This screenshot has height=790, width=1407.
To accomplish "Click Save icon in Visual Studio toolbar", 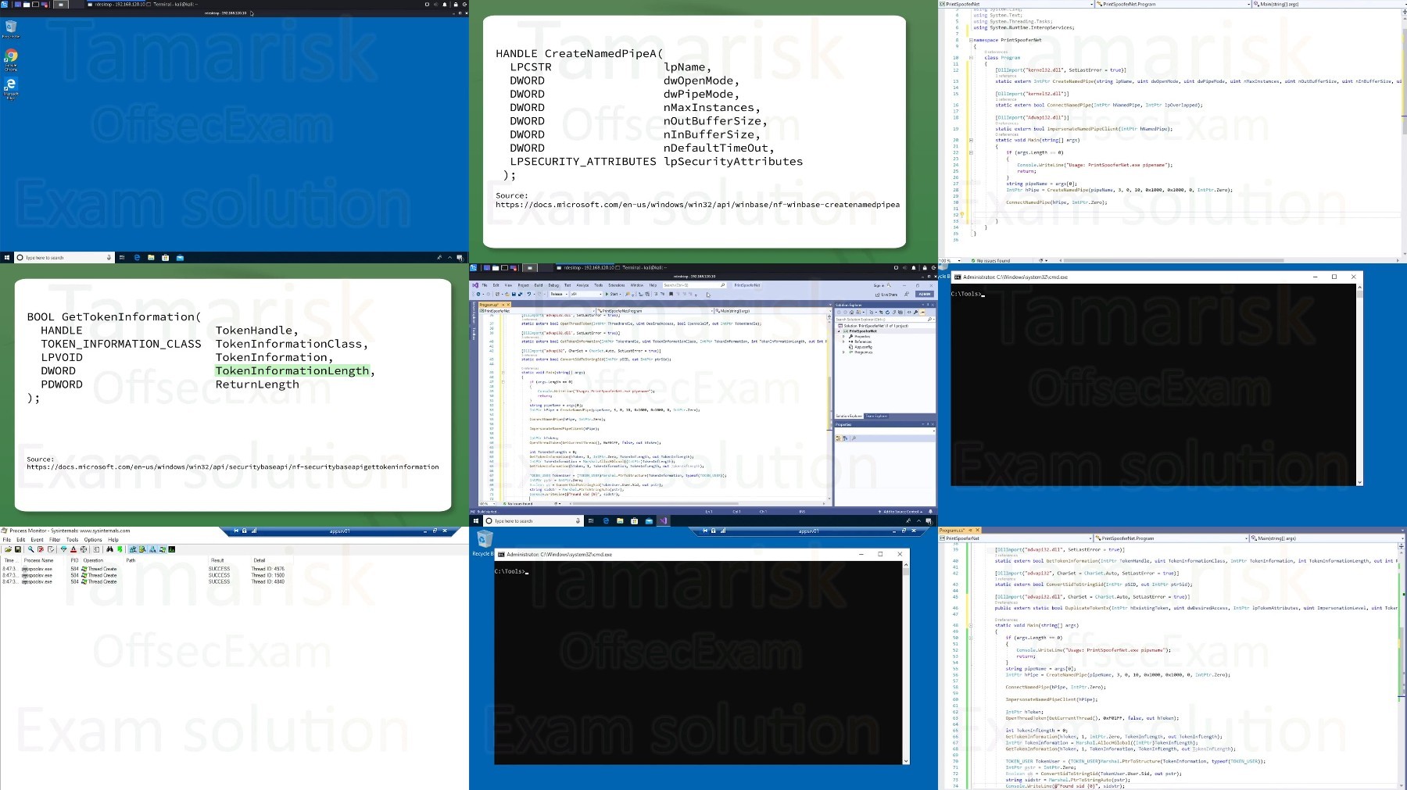I will (514, 294).
